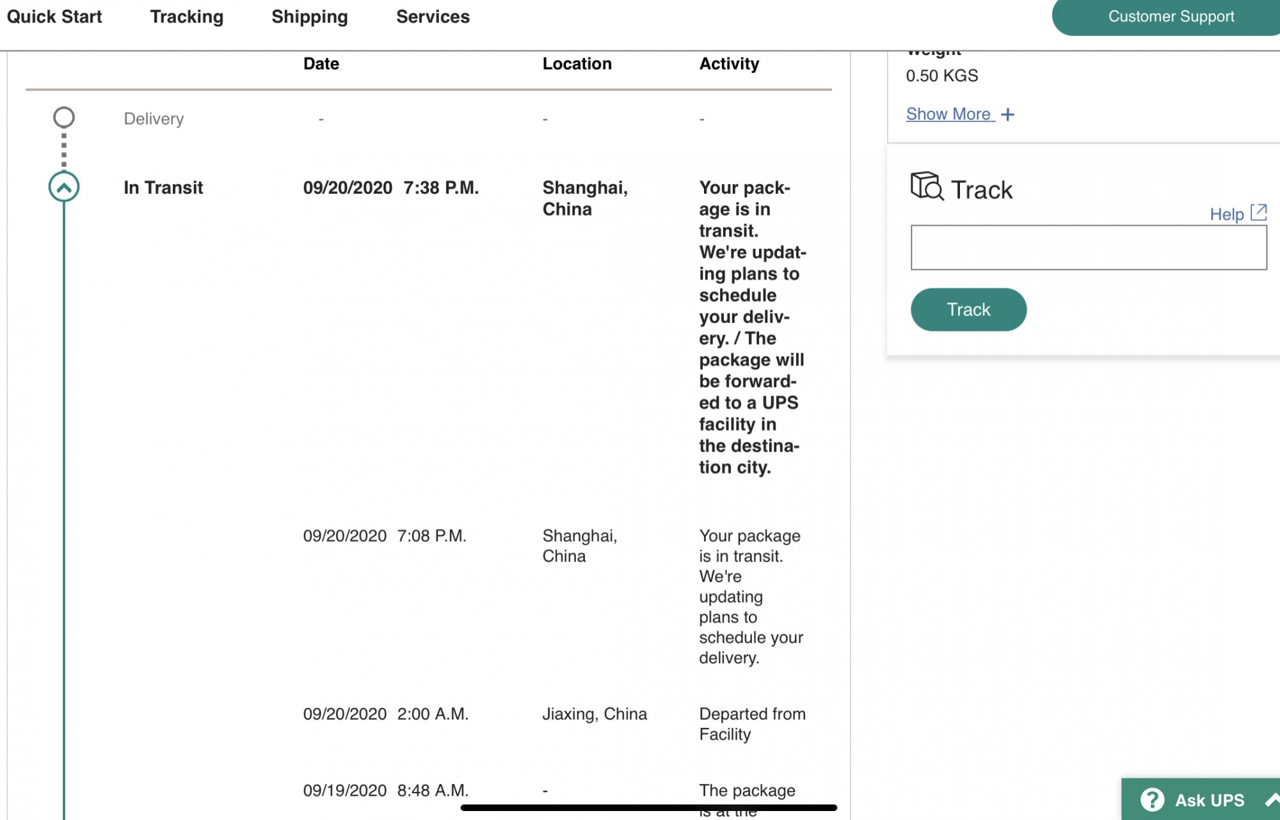Screen dimensions: 1280x820
Task: Expand Show More shipment details
Action: pyautogui.click(x=948, y=114)
